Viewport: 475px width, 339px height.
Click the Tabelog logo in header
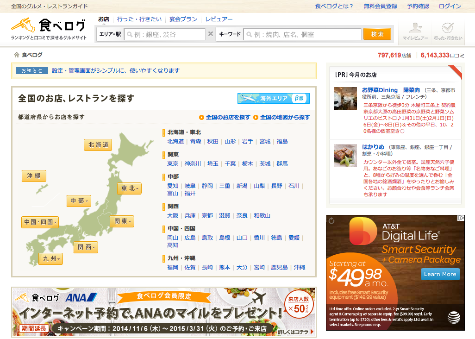(x=49, y=29)
